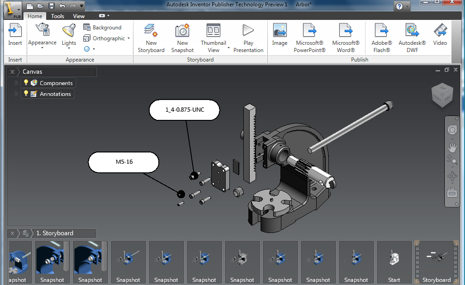Publish to Microsoft PowerPoint
This screenshot has width=465, height=285.
pyautogui.click(x=309, y=37)
